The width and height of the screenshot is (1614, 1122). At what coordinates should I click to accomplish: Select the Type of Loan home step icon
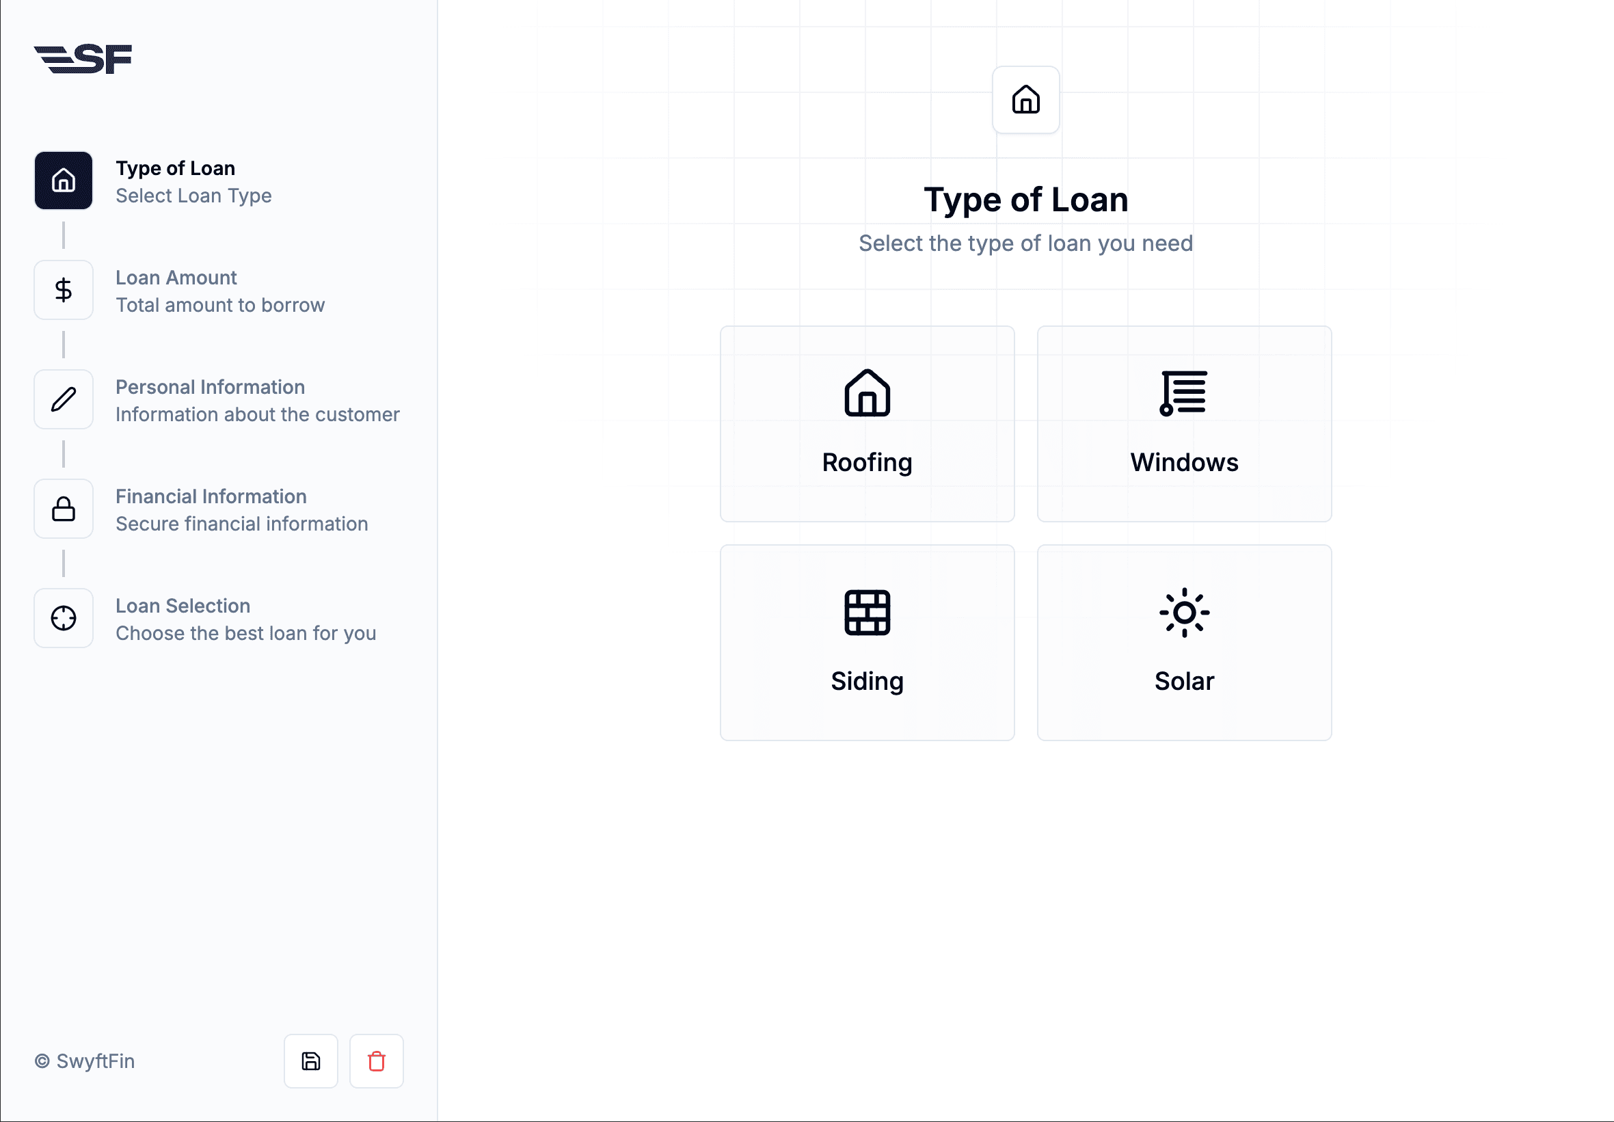click(x=64, y=181)
